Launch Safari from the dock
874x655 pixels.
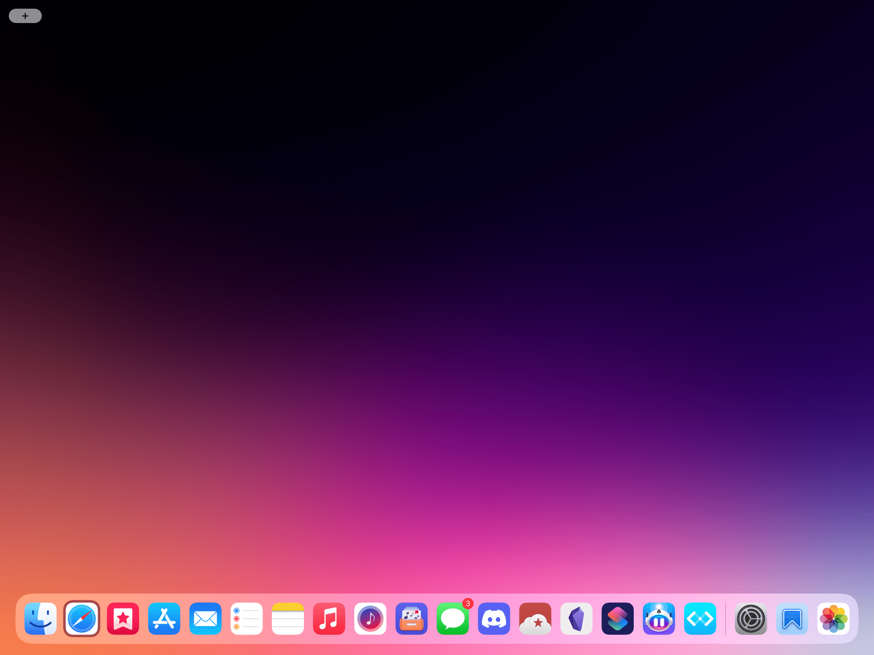[x=82, y=618]
